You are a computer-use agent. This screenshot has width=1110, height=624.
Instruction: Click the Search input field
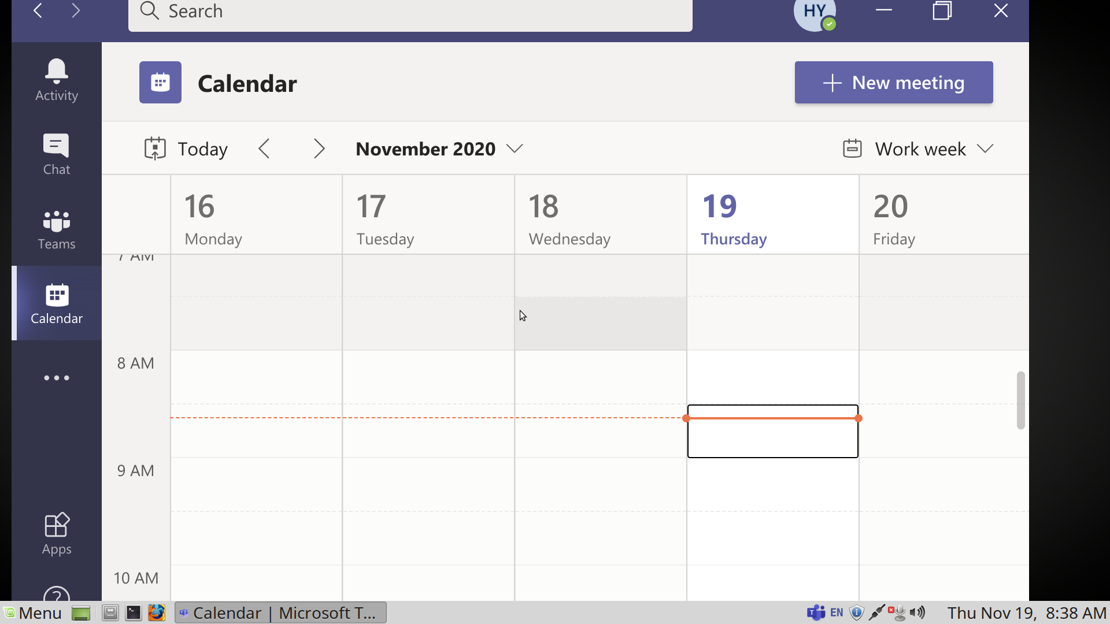click(410, 12)
